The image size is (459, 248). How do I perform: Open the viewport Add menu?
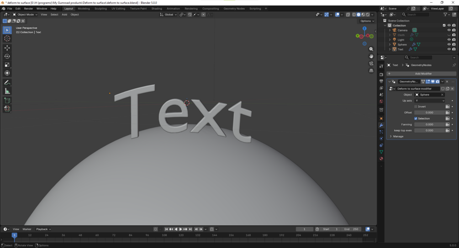(64, 15)
